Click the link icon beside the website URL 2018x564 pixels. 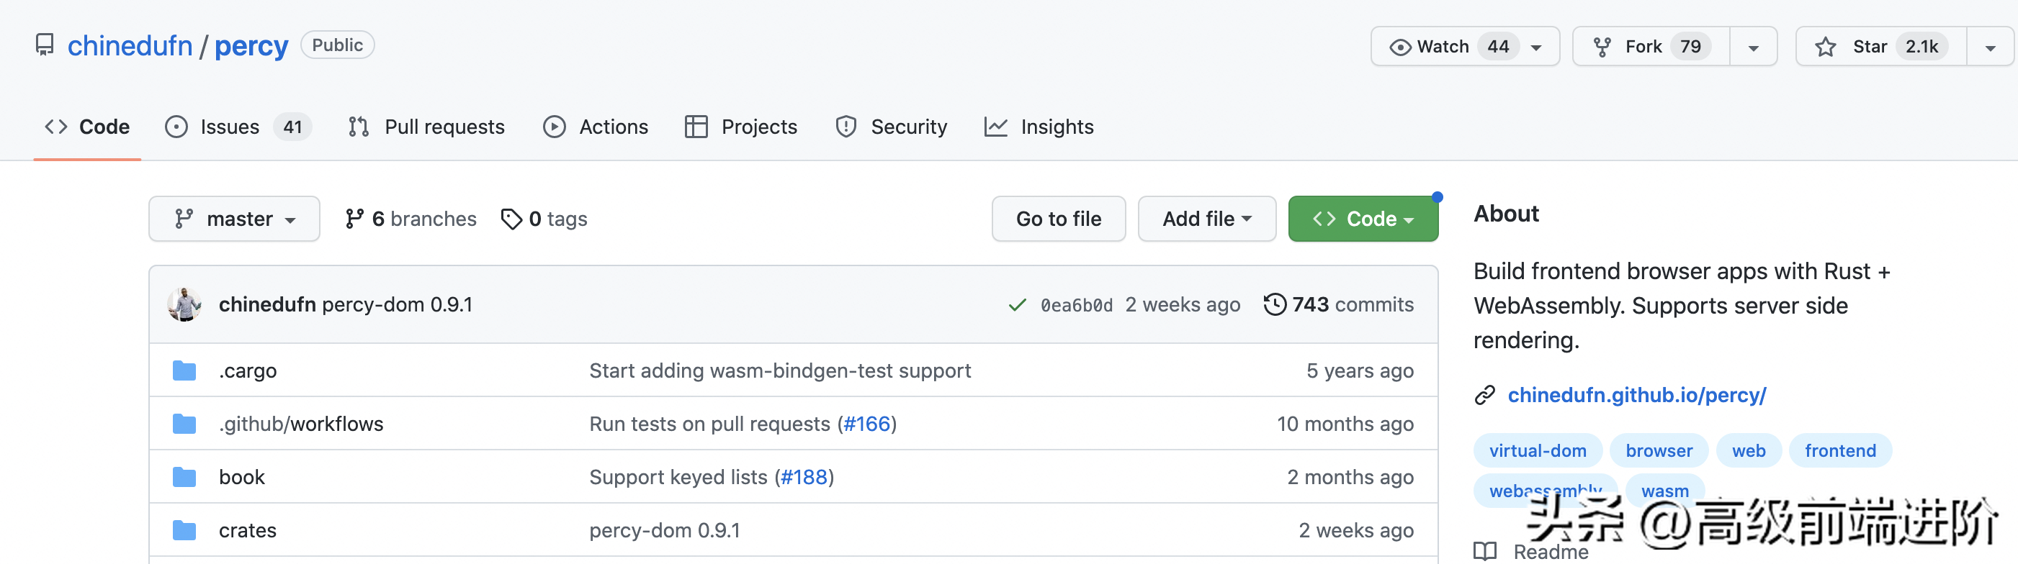[1484, 395]
